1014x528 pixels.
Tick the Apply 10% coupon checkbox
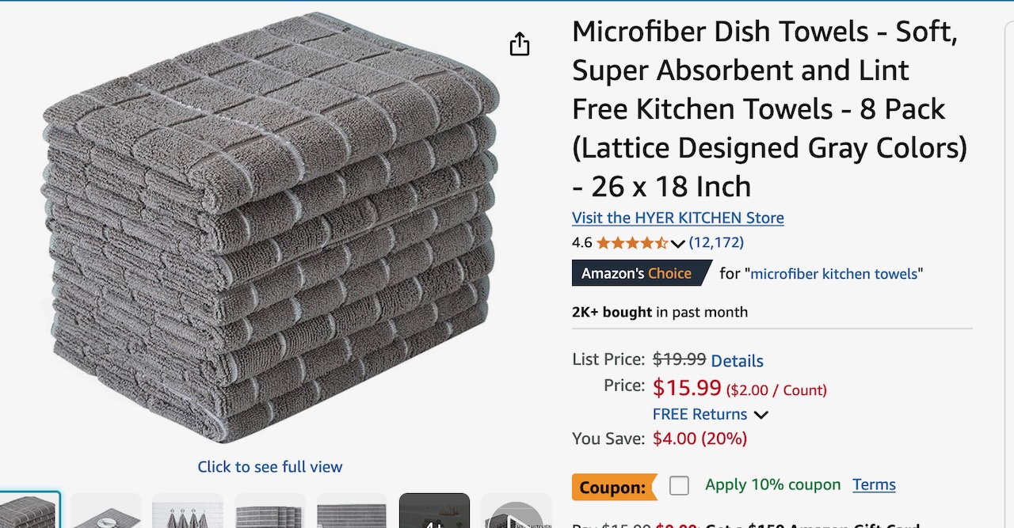pyautogui.click(x=679, y=485)
